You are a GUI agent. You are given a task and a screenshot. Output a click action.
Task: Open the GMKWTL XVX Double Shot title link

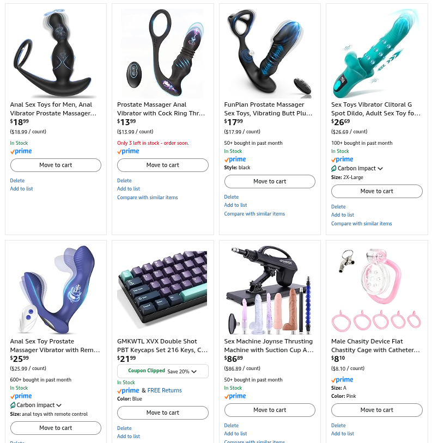[162, 346]
